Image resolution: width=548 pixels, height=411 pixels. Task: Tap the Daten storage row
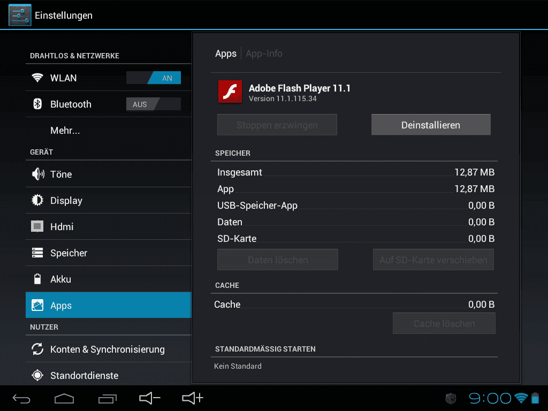356,222
